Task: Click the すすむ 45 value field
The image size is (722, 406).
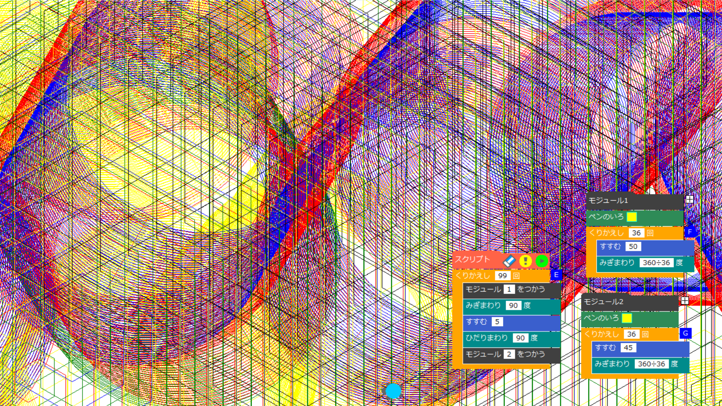Action: click(628, 348)
